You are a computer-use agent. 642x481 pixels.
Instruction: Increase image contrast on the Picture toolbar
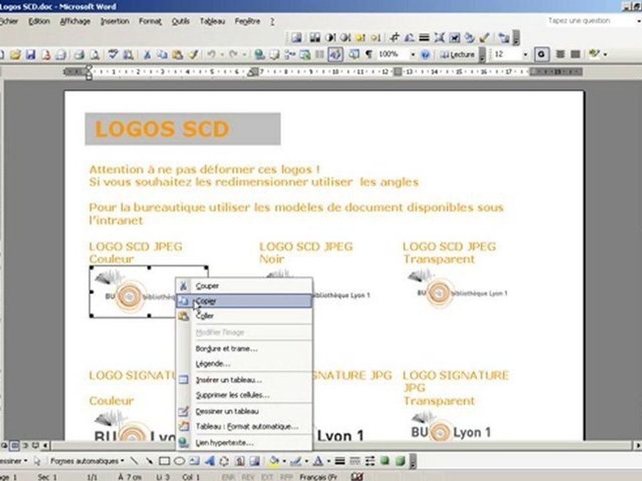(x=330, y=38)
